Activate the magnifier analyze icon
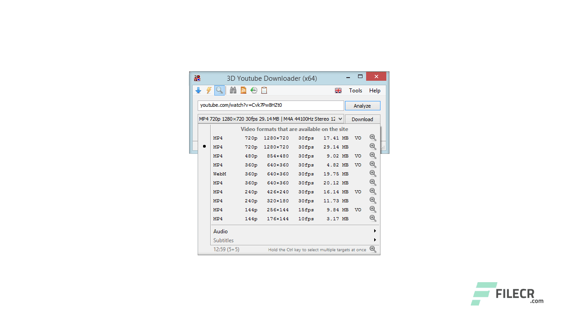575x323 pixels. tap(219, 90)
